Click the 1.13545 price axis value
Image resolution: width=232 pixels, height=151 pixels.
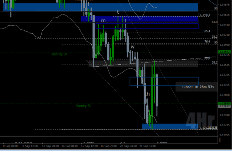point(225,65)
